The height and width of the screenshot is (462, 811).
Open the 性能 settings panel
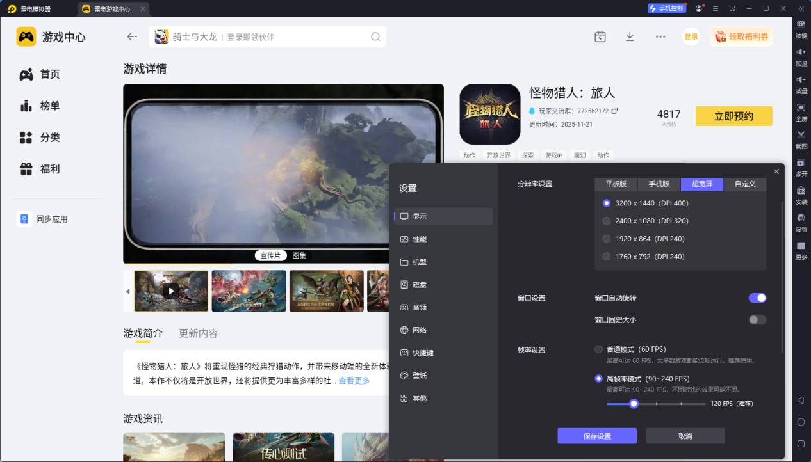421,239
